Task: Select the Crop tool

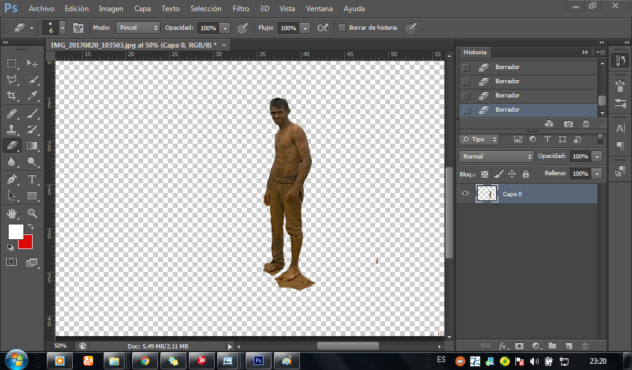Action: [12, 96]
